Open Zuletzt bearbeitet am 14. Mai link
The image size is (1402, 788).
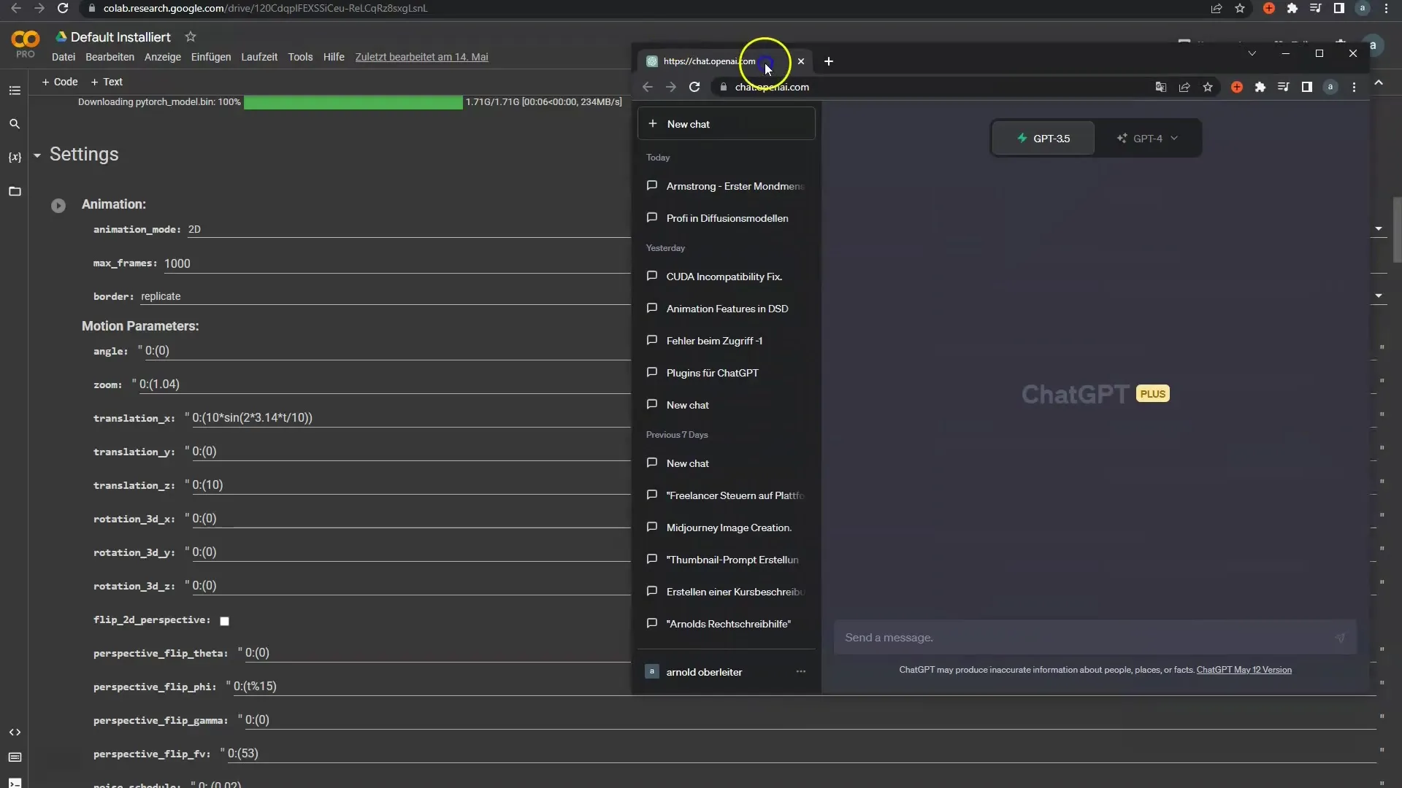point(421,57)
